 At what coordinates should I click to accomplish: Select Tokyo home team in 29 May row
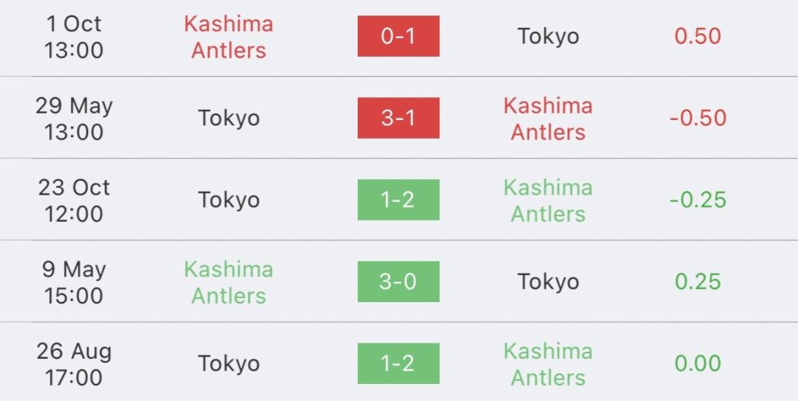pos(228,118)
